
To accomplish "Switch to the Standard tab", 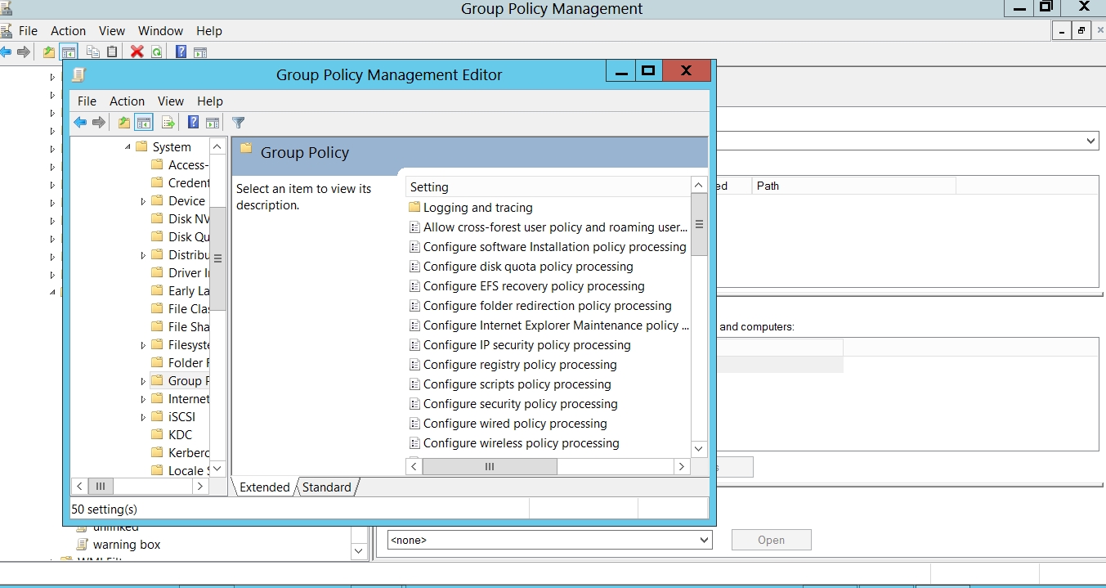I will [326, 487].
